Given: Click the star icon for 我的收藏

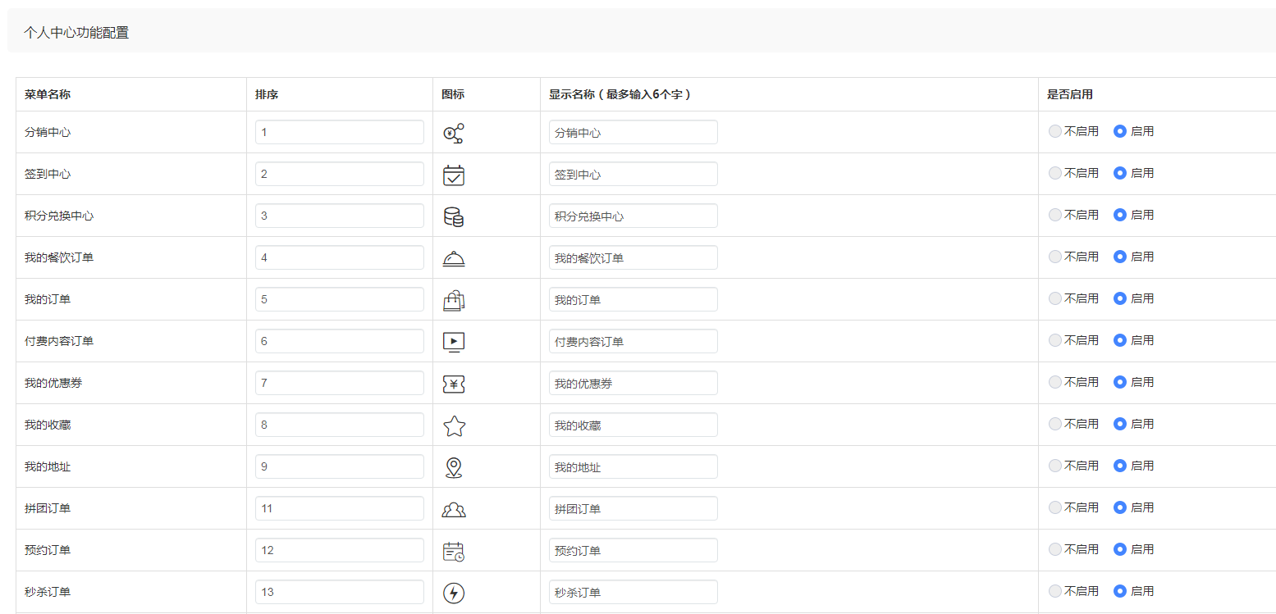Looking at the screenshot, I should 454,425.
